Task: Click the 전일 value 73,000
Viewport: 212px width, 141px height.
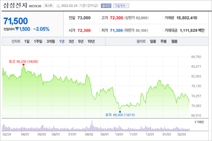Action: tap(84, 18)
